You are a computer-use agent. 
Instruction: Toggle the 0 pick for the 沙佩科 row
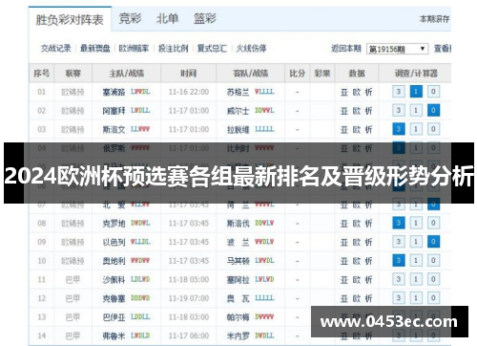[433, 279]
